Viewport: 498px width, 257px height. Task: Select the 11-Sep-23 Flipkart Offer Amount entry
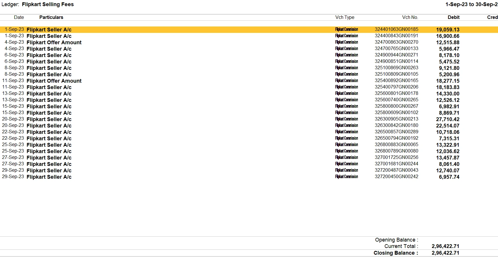(54, 81)
